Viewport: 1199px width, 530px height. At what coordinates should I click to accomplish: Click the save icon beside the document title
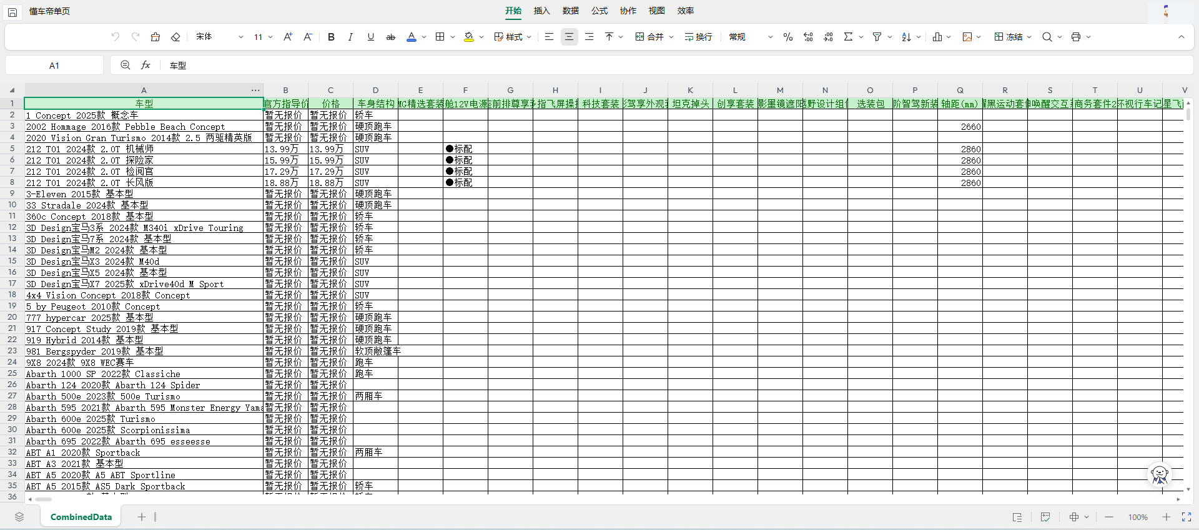click(x=12, y=12)
